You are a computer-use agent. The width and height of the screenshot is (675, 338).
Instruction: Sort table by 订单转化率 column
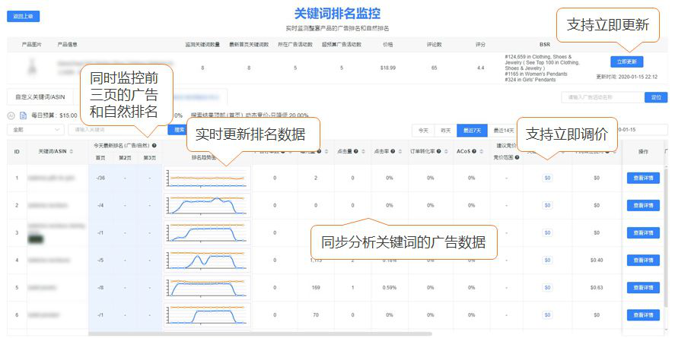pyautogui.click(x=447, y=151)
